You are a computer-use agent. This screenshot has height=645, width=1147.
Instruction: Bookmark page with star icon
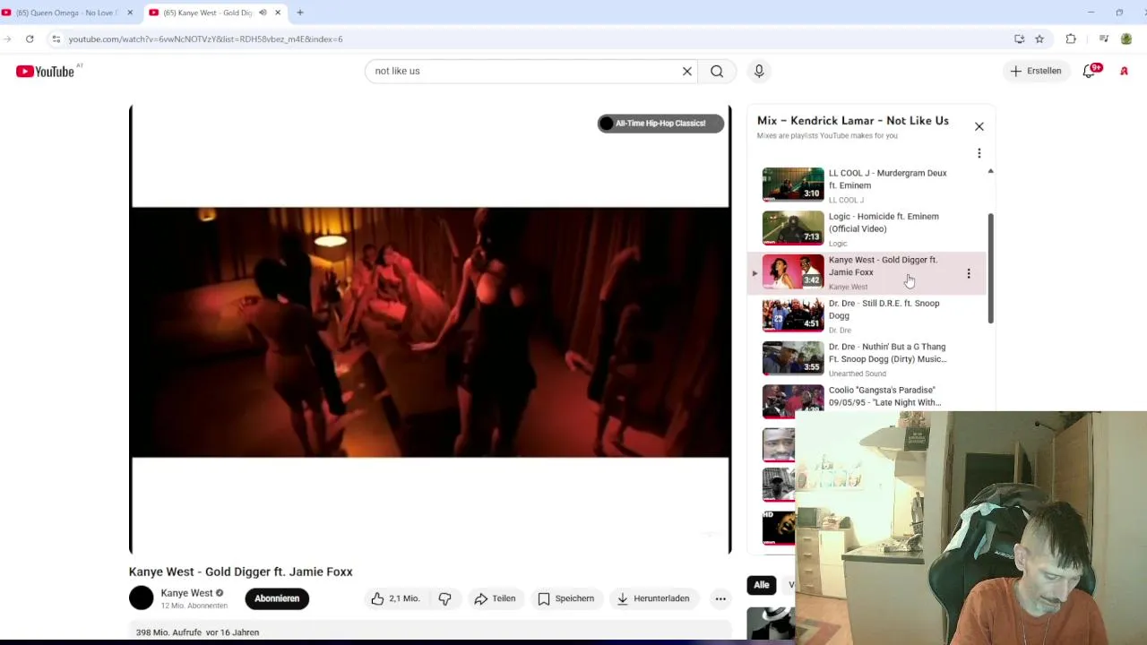tap(1039, 39)
